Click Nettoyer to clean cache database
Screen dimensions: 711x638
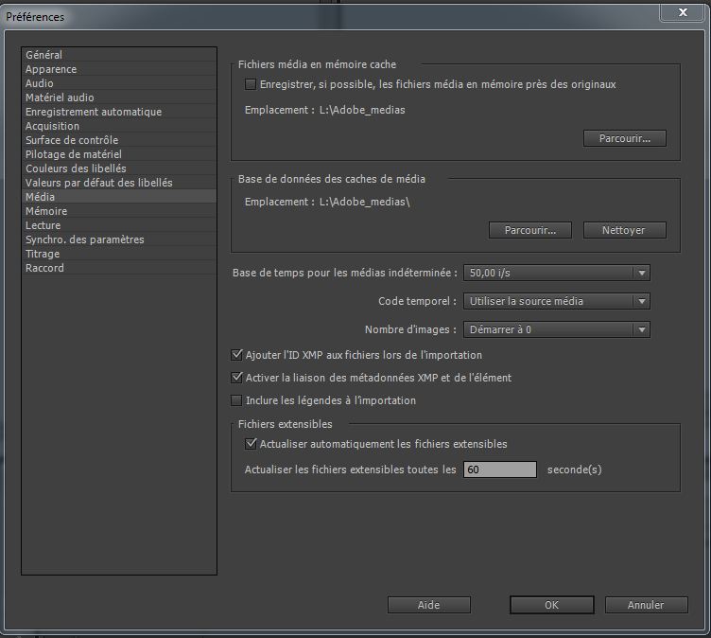(624, 230)
